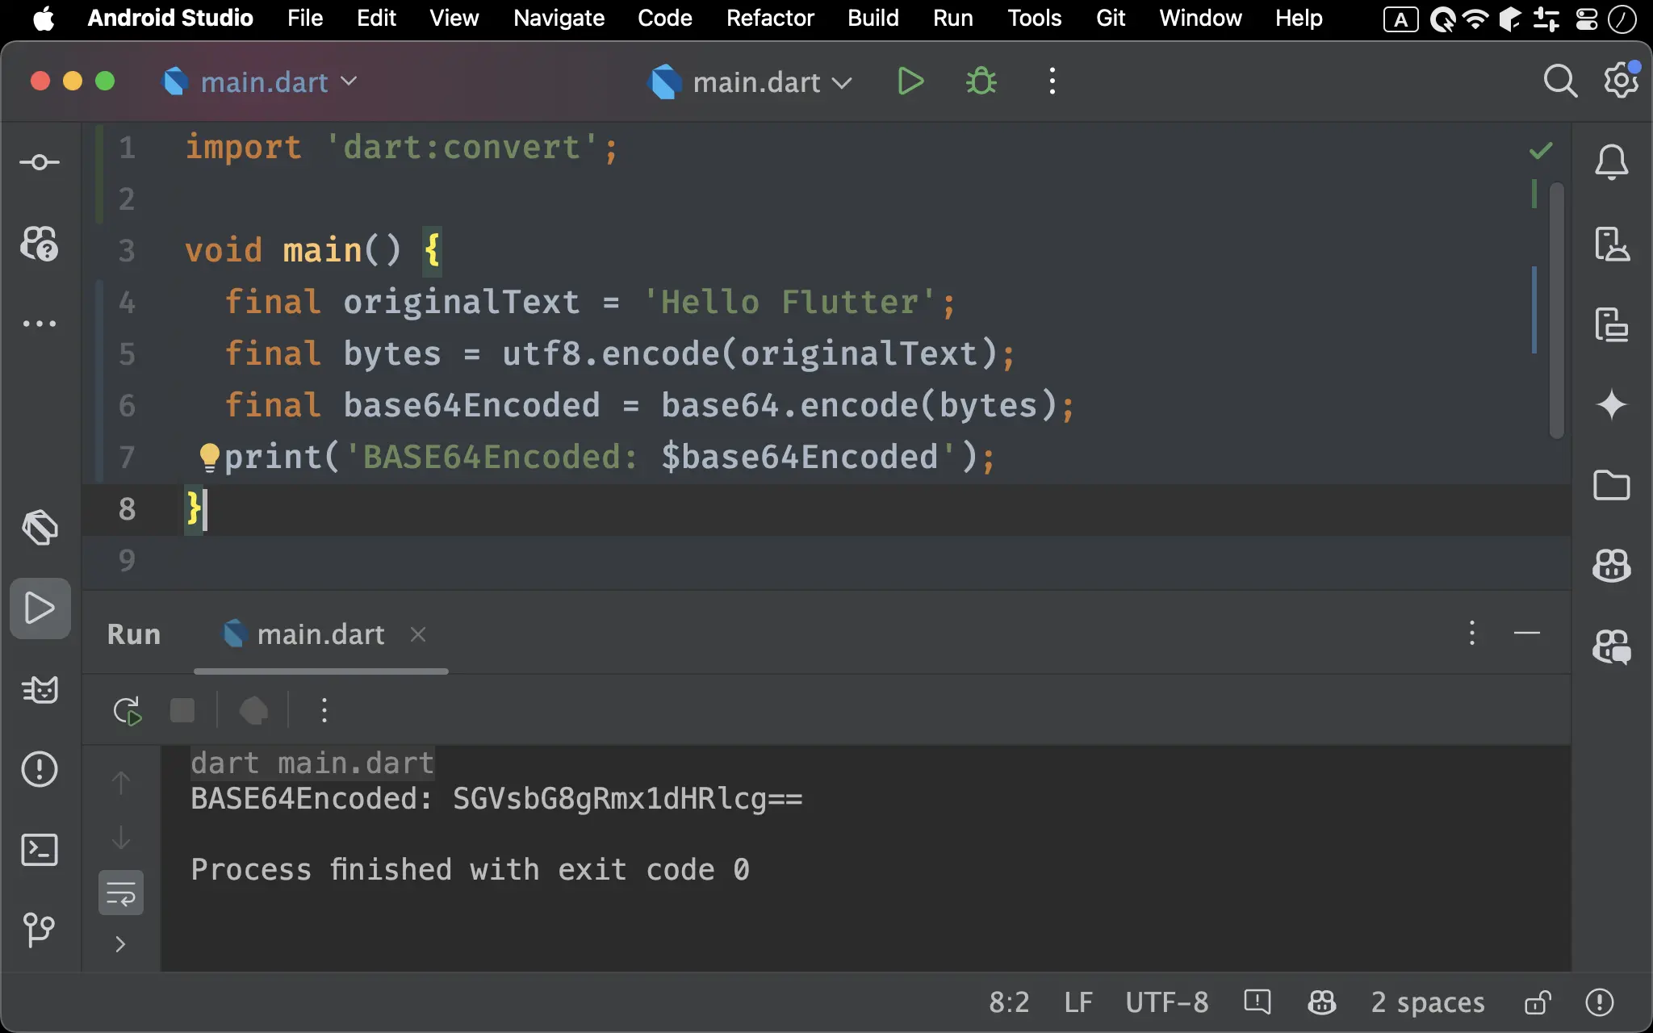Viewport: 1653px width, 1033px height.
Task: Click the Copilot status icon in status bar
Action: tap(1321, 1002)
